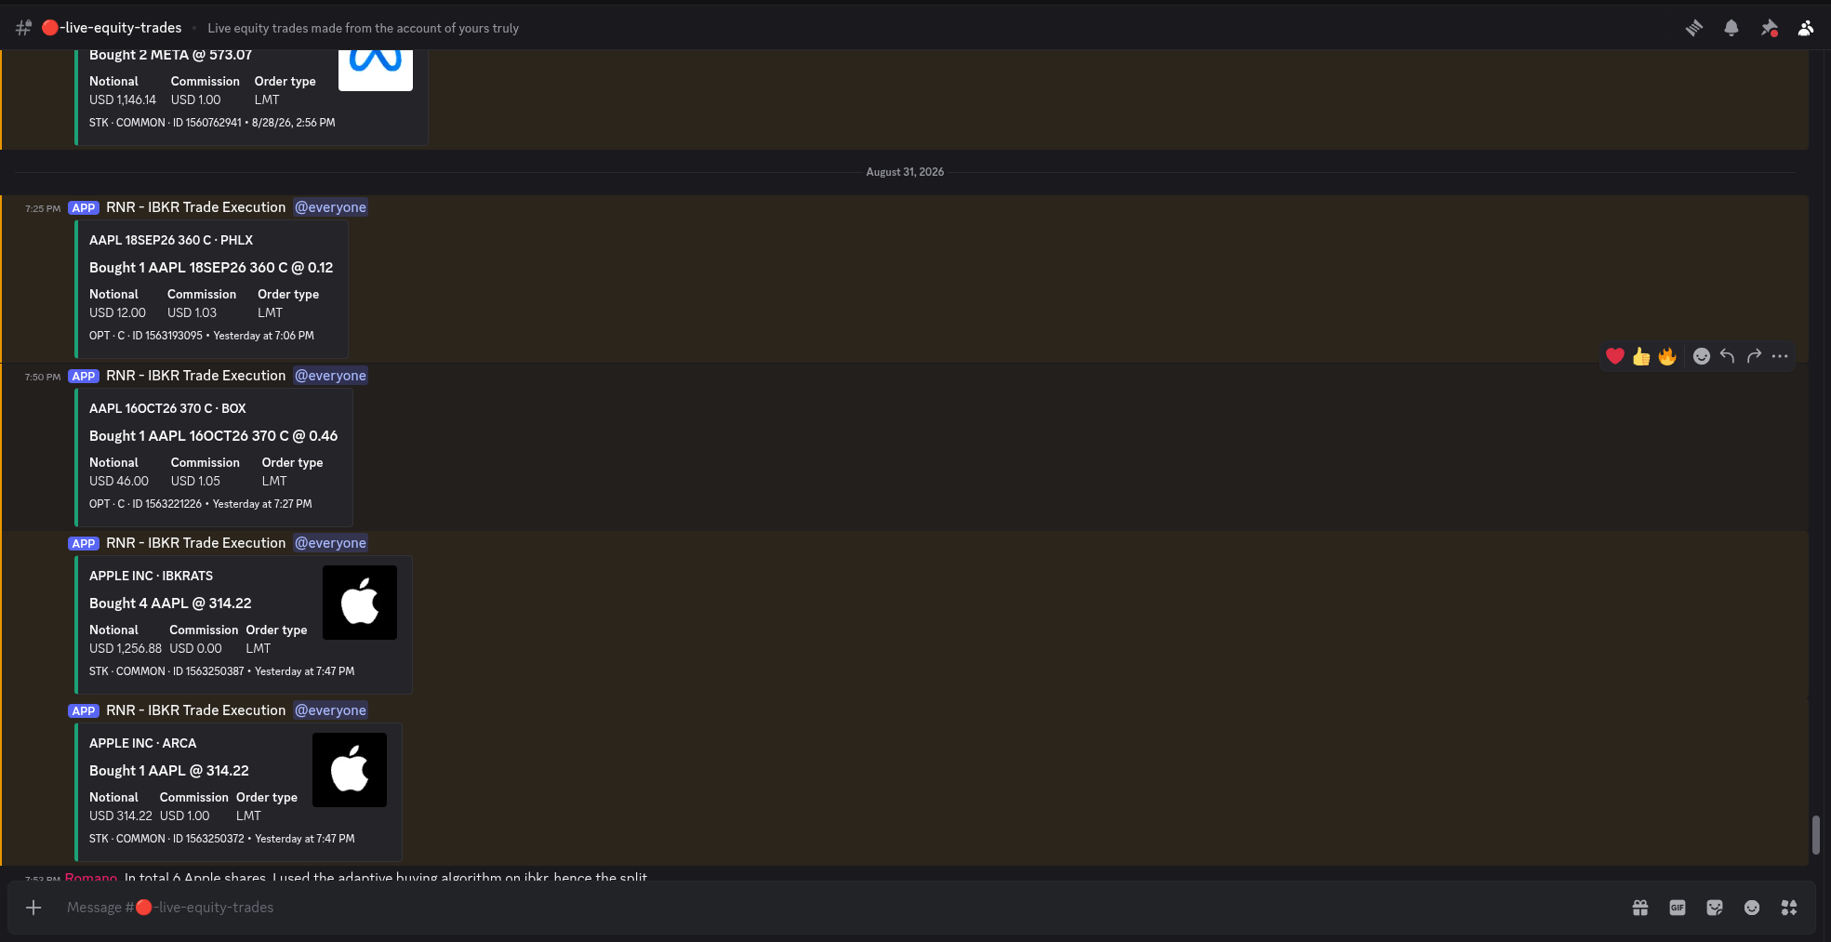This screenshot has width=1831, height=942.
Task: Open the emoji picker in message bar
Action: [1752, 908]
